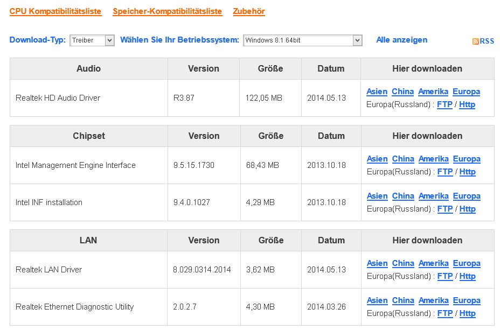The height and width of the screenshot is (330, 500).
Task: Download Realtek LAN Driver from China
Action: 403,263
